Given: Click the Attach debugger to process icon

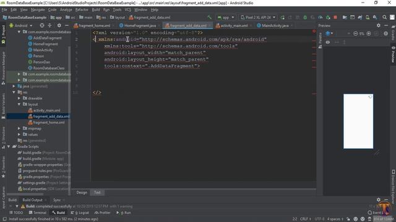Looking at the screenshot, I should [x=328, y=17].
